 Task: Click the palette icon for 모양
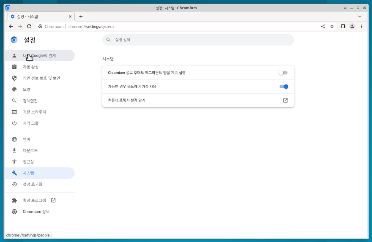(x=14, y=90)
